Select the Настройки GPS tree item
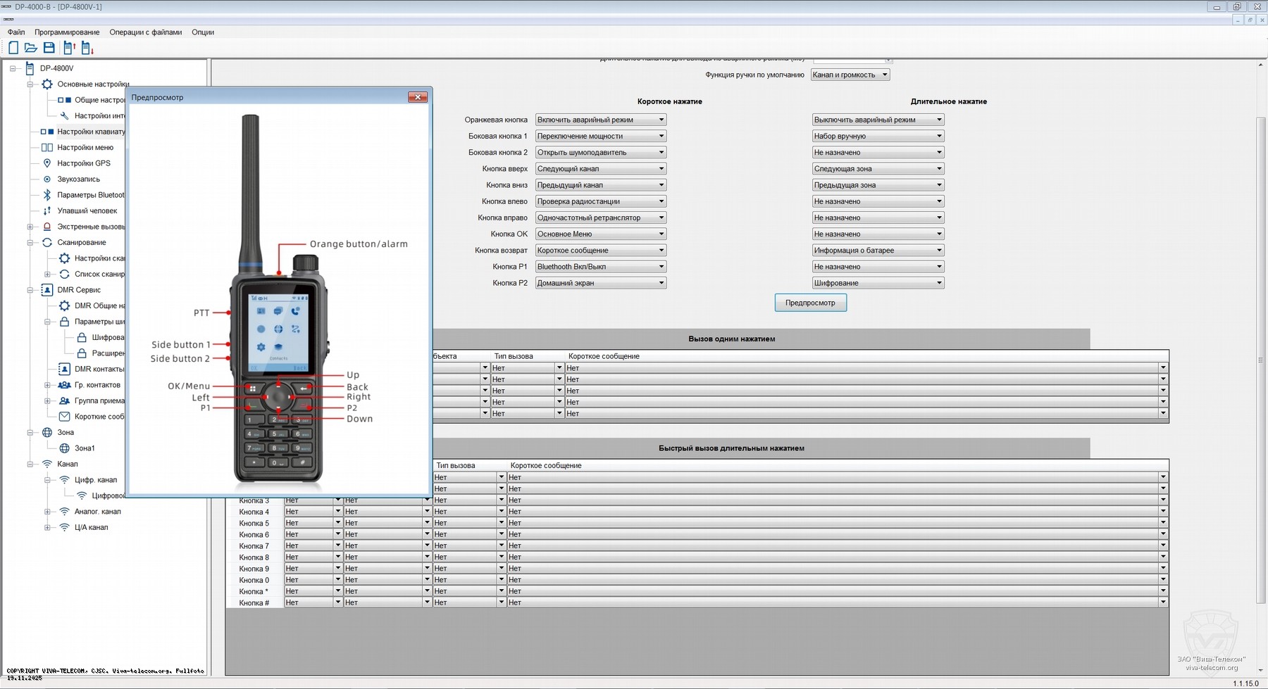Screen dimensions: 1268x689 point(83,163)
